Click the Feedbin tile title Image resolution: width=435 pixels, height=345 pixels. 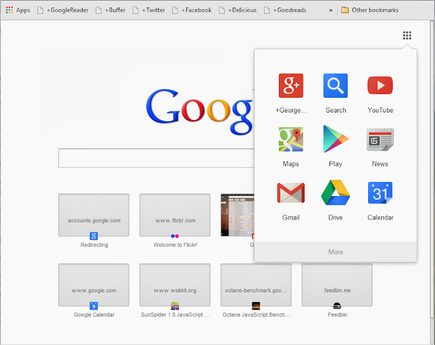pos(337,315)
